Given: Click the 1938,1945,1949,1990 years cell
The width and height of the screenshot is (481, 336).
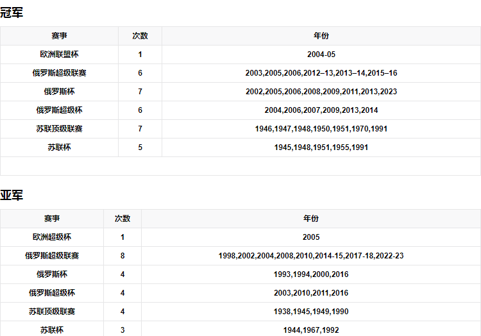Looking at the screenshot, I should 311,312.
